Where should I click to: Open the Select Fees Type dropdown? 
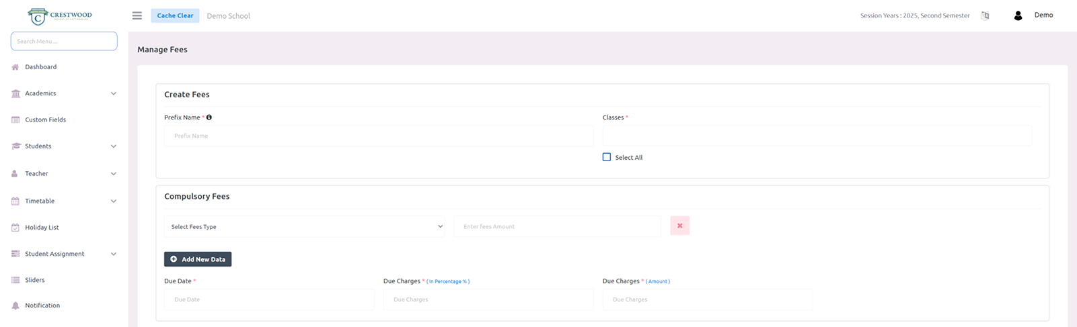point(304,226)
